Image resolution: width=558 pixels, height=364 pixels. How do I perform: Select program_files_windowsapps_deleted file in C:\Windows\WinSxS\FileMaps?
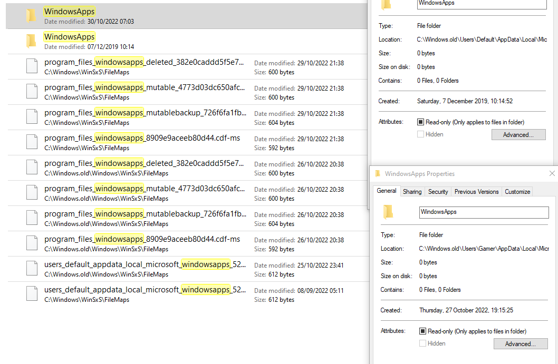pyautogui.click(x=144, y=62)
